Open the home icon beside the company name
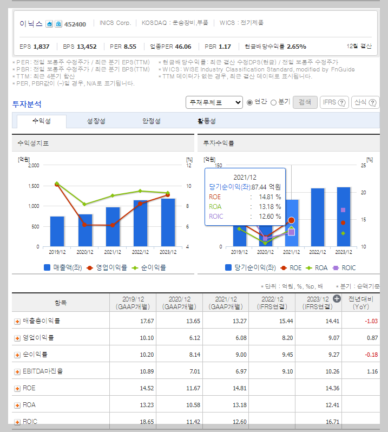388x432 pixels. 49,24
